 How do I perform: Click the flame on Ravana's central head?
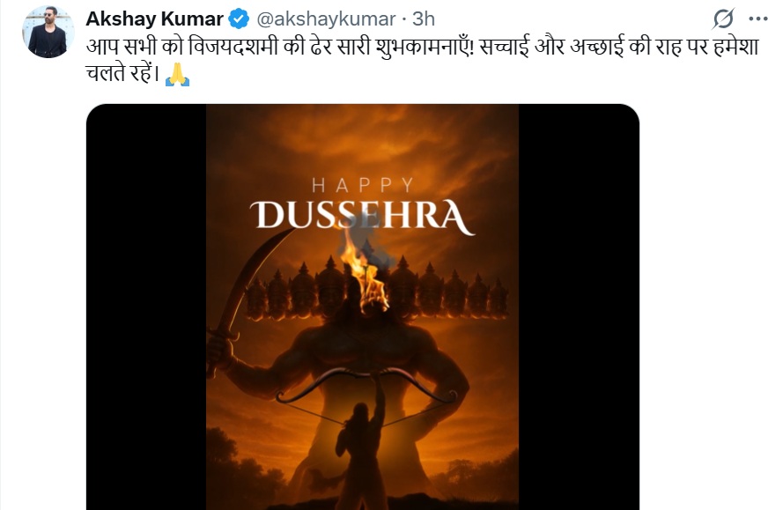364,272
